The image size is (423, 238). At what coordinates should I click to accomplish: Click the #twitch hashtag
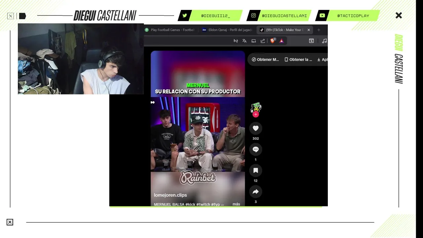click(203, 205)
